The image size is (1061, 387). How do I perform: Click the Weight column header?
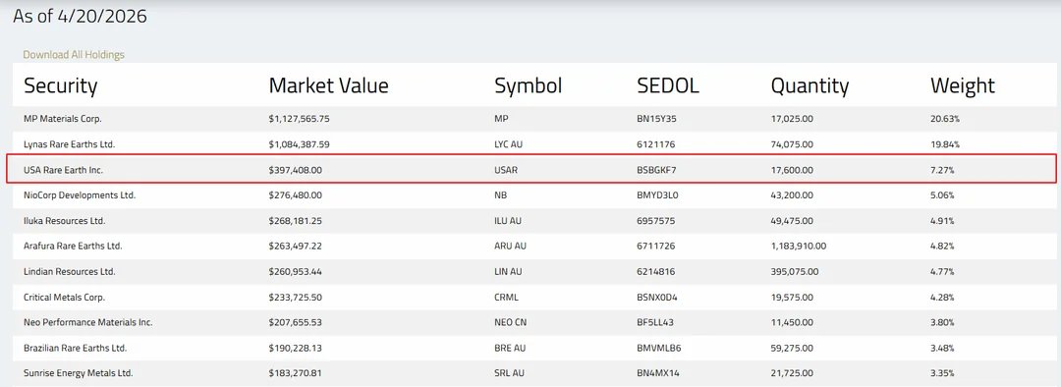coord(963,86)
